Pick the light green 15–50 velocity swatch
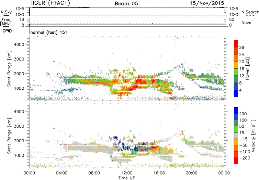The image size is (259, 180). [x=236, y=129]
